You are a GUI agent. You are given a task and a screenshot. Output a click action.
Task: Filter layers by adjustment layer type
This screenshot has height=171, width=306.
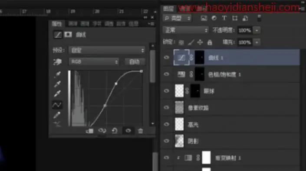[214, 18]
